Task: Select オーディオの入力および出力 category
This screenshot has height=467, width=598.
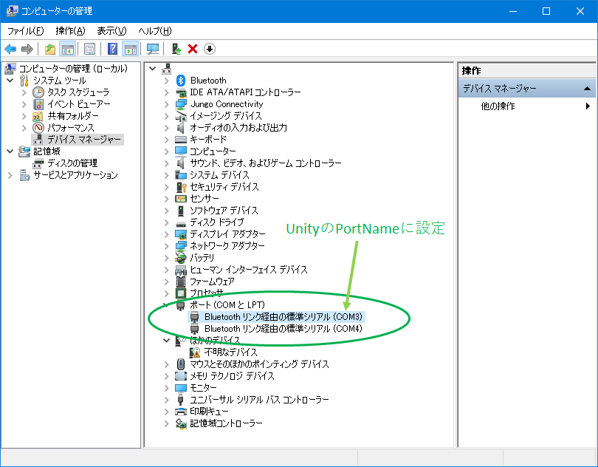Action: (238, 128)
